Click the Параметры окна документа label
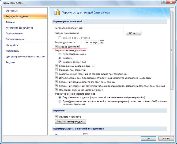 click(x=71, y=50)
